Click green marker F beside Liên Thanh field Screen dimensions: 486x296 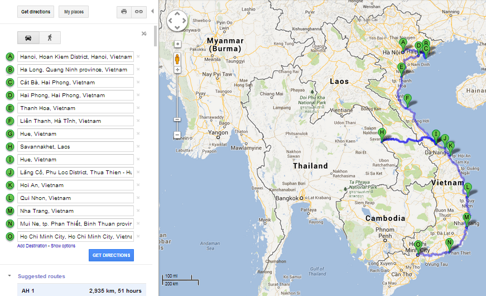click(10, 121)
